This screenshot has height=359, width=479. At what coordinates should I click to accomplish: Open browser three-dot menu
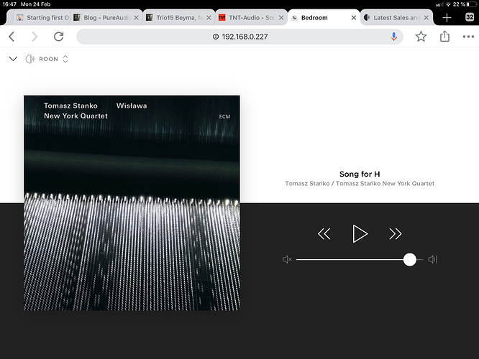pos(468,37)
